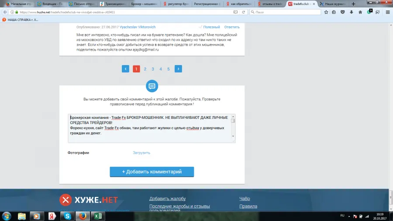The image size is (393, 221).
Task: Open the network signal tray icon
Action: (367, 216)
